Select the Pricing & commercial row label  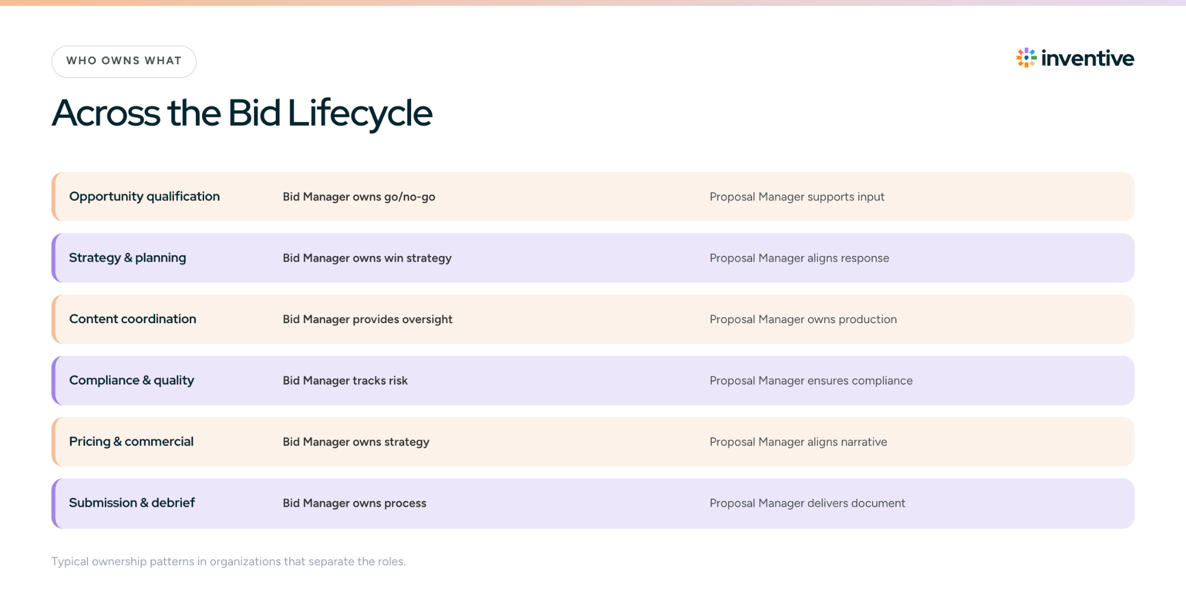click(131, 442)
